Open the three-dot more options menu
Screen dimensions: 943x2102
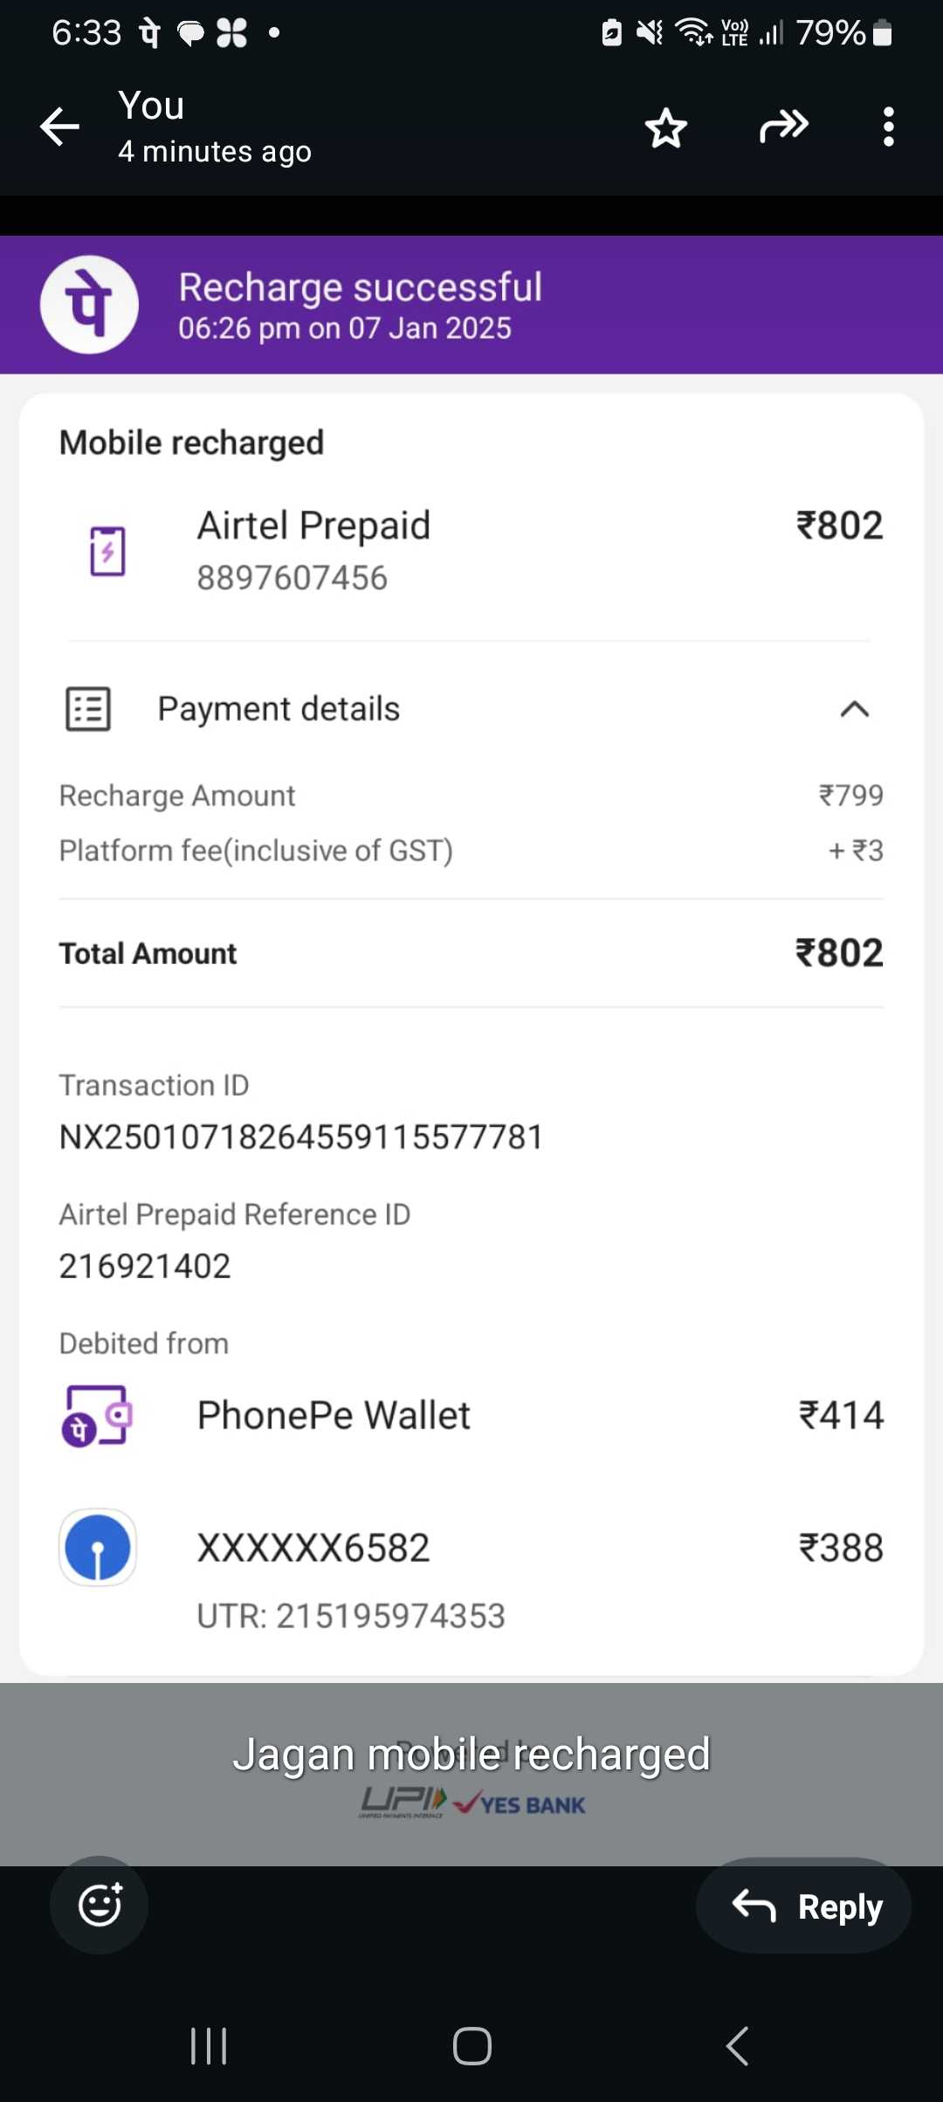pyautogui.click(x=888, y=127)
